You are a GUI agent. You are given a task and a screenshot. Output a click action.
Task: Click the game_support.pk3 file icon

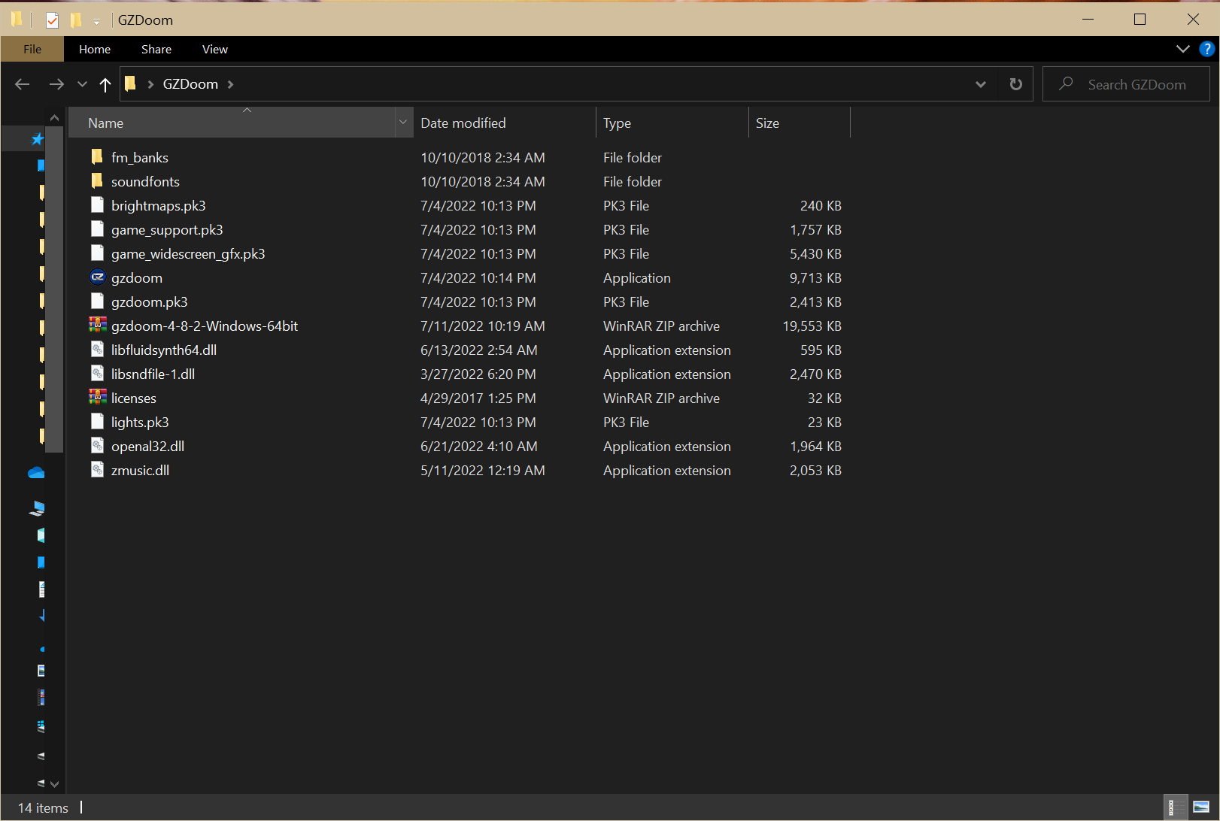click(x=97, y=229)
